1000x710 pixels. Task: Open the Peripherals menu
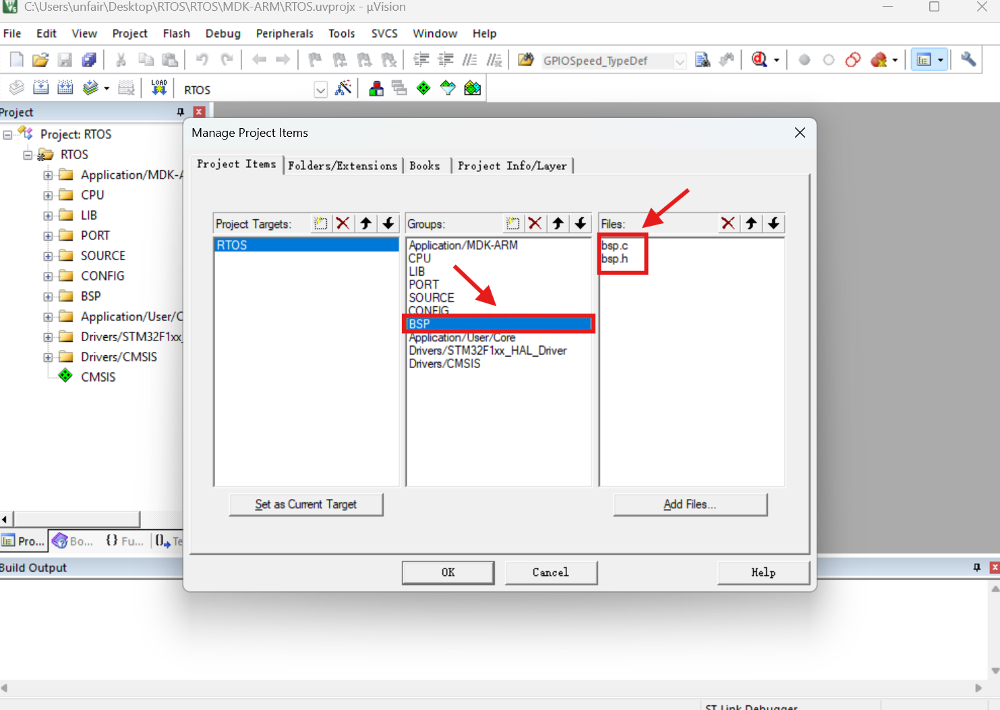coord(285,34)
